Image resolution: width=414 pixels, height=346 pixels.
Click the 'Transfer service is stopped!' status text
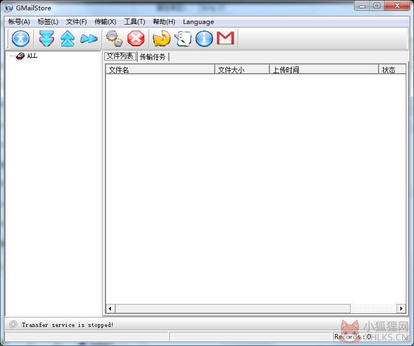[x=68, y=325]
